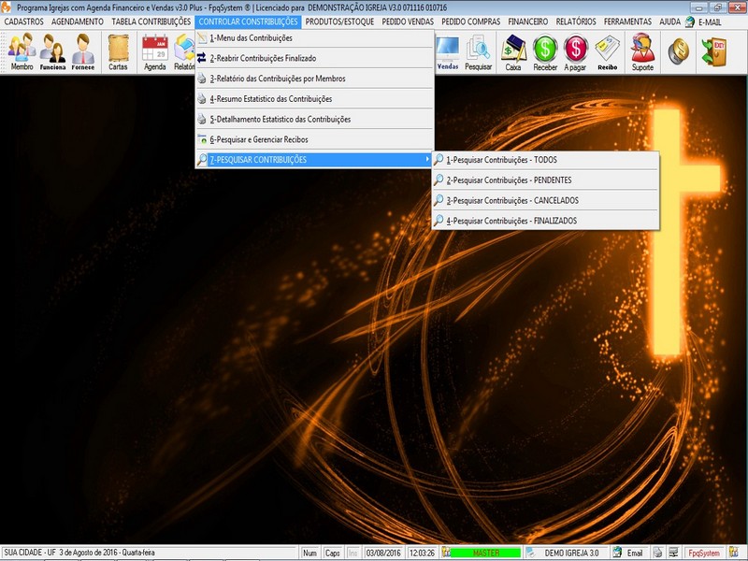Click the green Receber dollar icon
This screenshot has width=748, height=561.
tap(545, 51)
